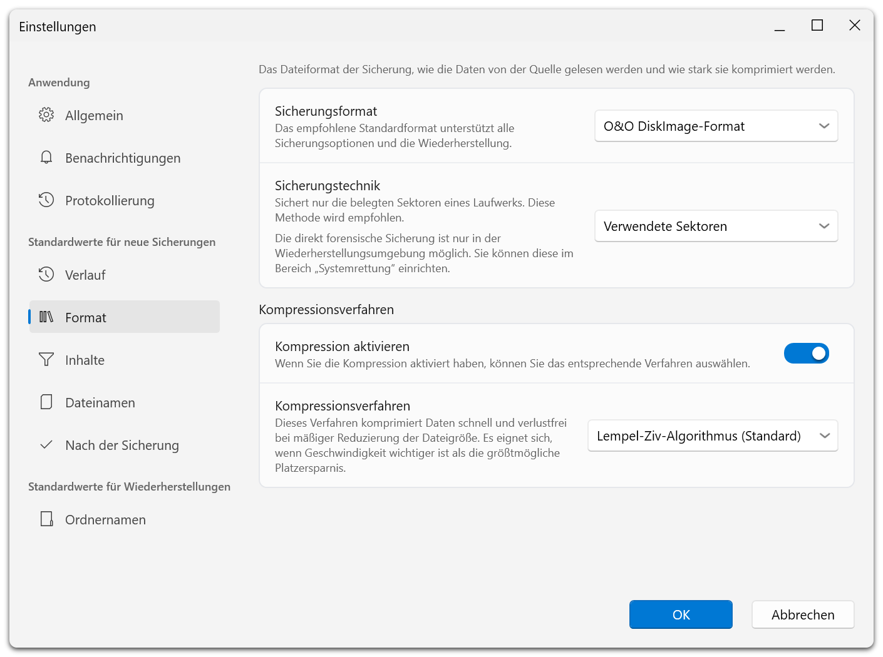Viewport: 883px width, 657px height.
Task: Switch to the Verlauf page
Action: click(125, 275)
